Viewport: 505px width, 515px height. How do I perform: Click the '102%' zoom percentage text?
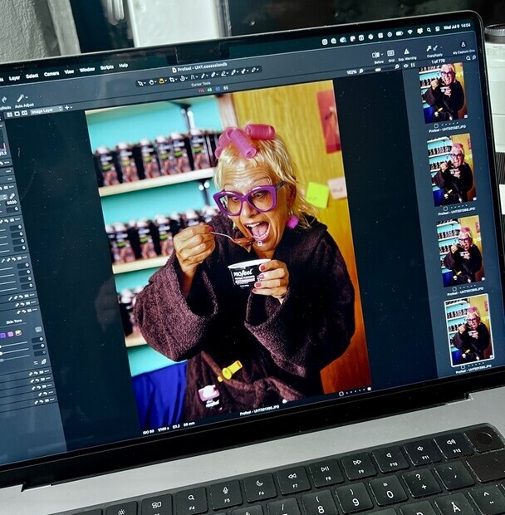click(351, 72)
